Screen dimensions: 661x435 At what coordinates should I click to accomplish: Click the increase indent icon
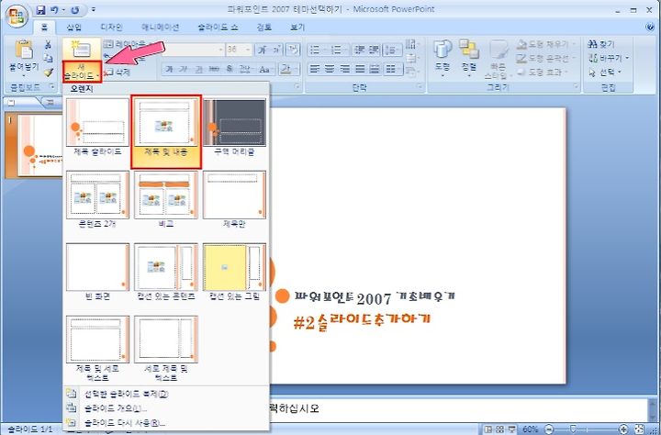(374, 50)
